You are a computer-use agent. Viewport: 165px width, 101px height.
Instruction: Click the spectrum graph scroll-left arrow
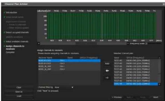tap(39, 43)
